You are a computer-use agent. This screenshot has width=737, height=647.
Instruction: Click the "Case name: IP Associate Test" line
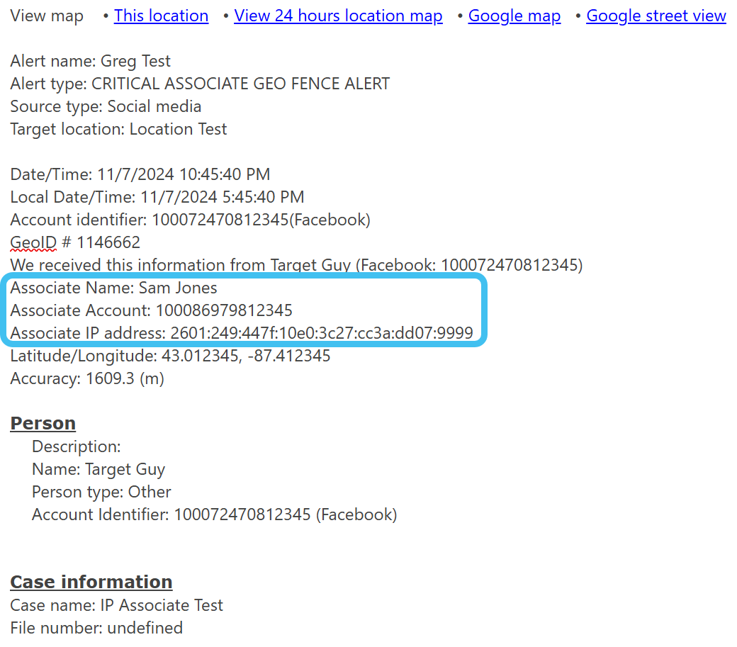pyautogui.click(x=116, y=605)
